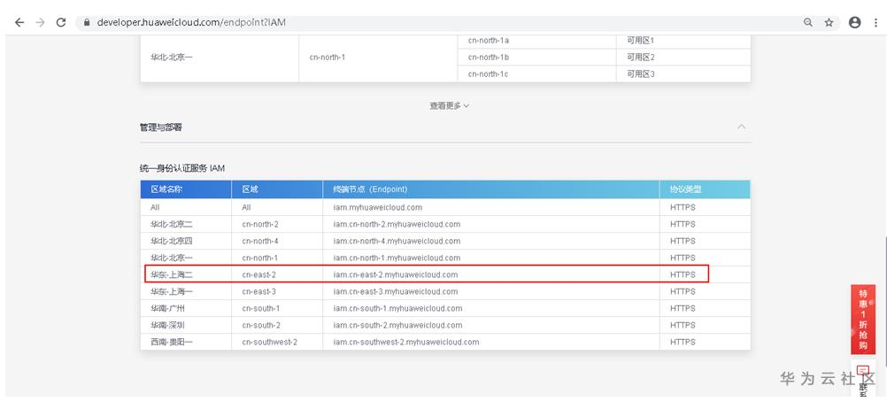
Task: Select endpoint iam.cn-south-1.myhuaweicloud.com
Action: [x=397, y=309]
